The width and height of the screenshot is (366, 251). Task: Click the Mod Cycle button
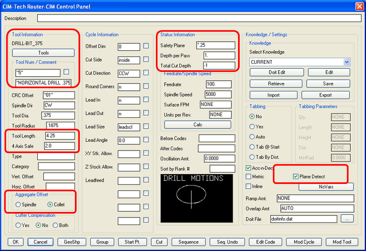point(304,242)
